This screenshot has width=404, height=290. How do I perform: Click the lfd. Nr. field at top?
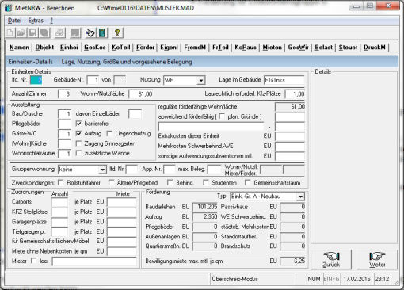click(36, 80)
